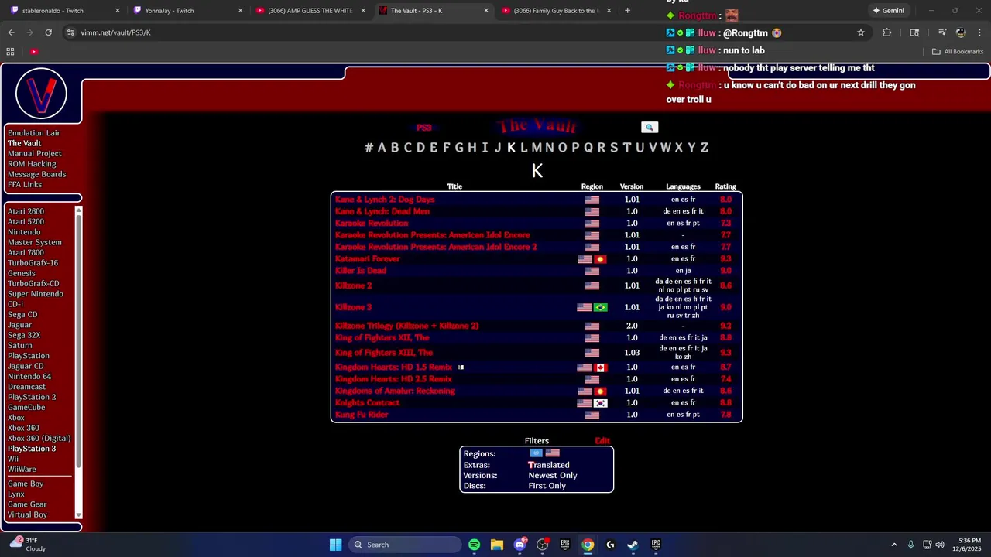
Task: Open the YouTube bookmark icon
Action: tap(34, 51)
